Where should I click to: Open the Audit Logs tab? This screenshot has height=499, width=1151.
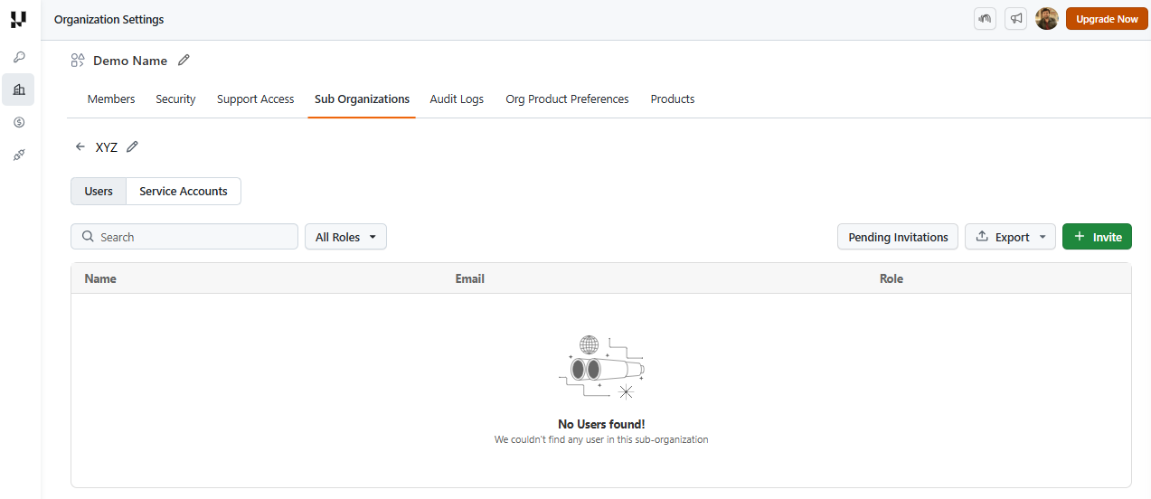457,99
